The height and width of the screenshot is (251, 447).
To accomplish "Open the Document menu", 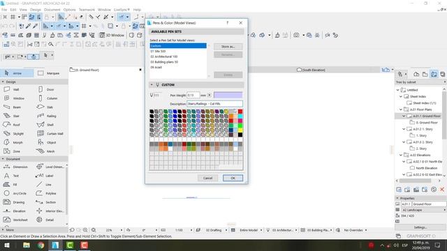I will 52,10.
